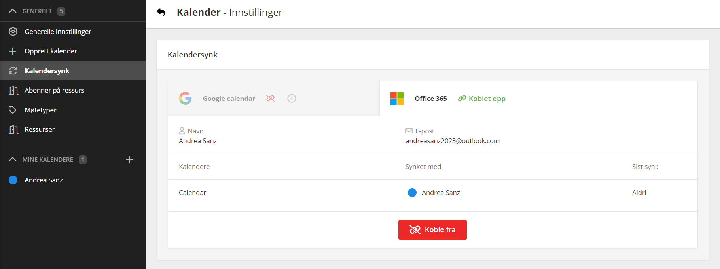720x269 pixels.
Task: Click the gear icon for Generelle innstillinger
Action: (x=13, y=32)
